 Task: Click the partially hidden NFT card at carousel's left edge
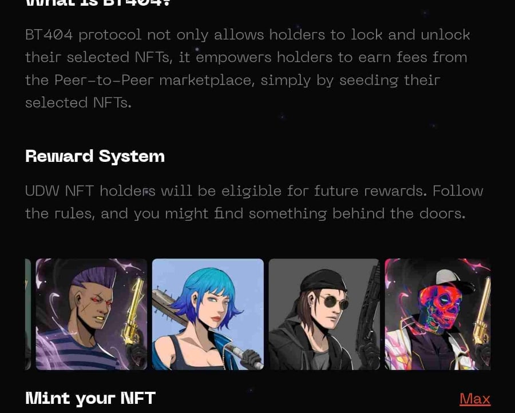28,314
